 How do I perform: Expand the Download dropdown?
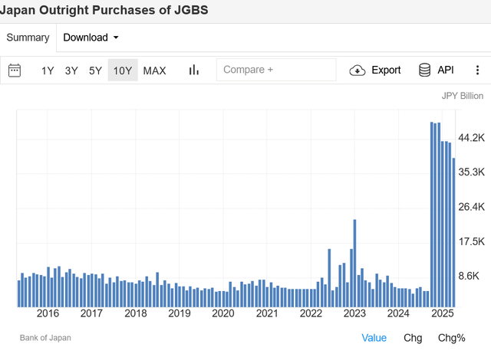tap(91, 38)
